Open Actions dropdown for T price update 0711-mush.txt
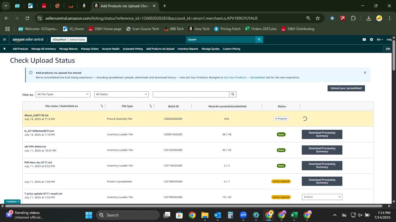Viewport: 396px width, 222px height. (x=322, y=197)
